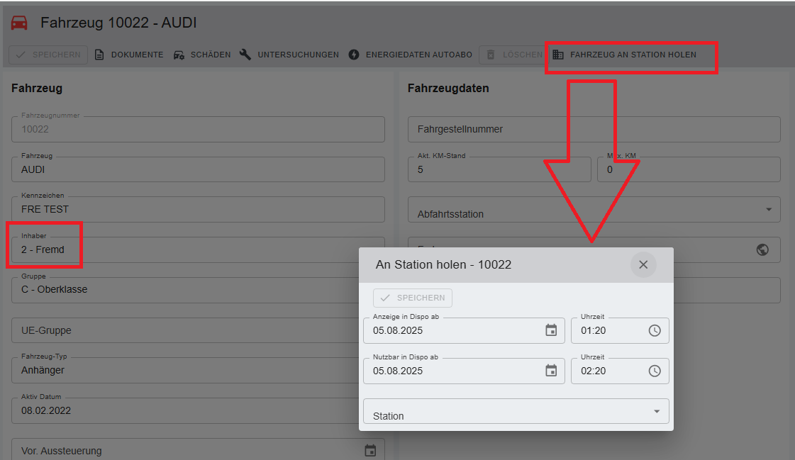The width and height of the screenshot is (795, 460).
Task: Select the Inhaber field 2 - Fremd
Action: (x=198, y=249)
